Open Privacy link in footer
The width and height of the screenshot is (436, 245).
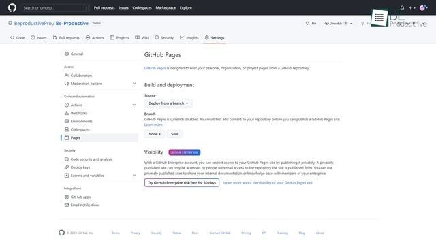point(135,233)
